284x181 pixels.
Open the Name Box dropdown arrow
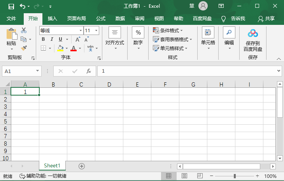38,71
